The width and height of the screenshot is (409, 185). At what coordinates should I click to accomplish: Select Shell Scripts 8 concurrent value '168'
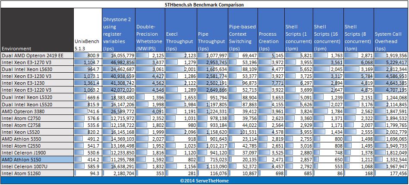click(369, 173)
